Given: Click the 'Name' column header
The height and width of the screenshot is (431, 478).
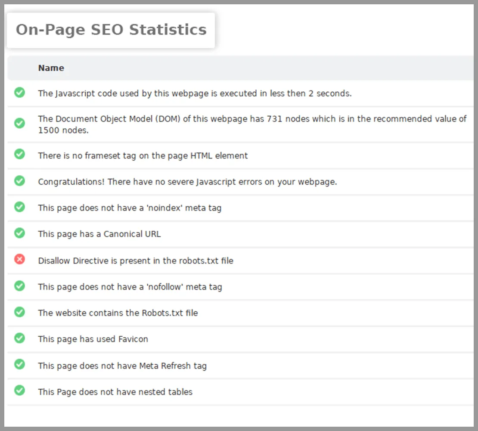Looking at the screenshot, I should click(x=51, y=68).
